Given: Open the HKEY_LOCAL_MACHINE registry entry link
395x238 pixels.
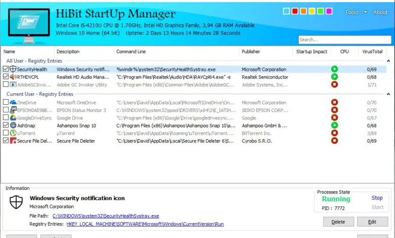Looking at the screenshot, I should (145, 224).
